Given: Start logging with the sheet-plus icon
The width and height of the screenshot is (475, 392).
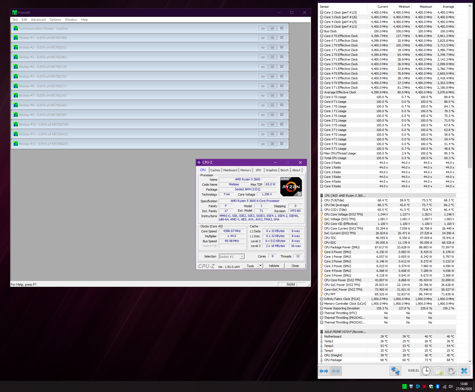Looking at the screenshot, I should tap(439, 371).
